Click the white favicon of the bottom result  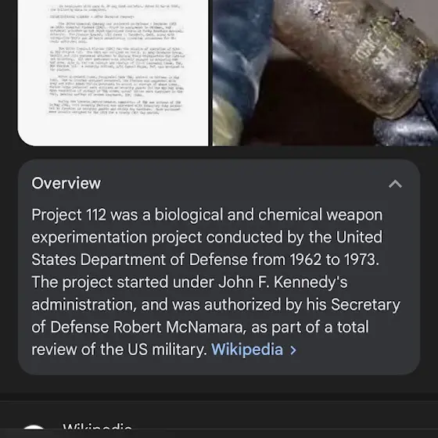pyautogui.click(x=34, y=429)
